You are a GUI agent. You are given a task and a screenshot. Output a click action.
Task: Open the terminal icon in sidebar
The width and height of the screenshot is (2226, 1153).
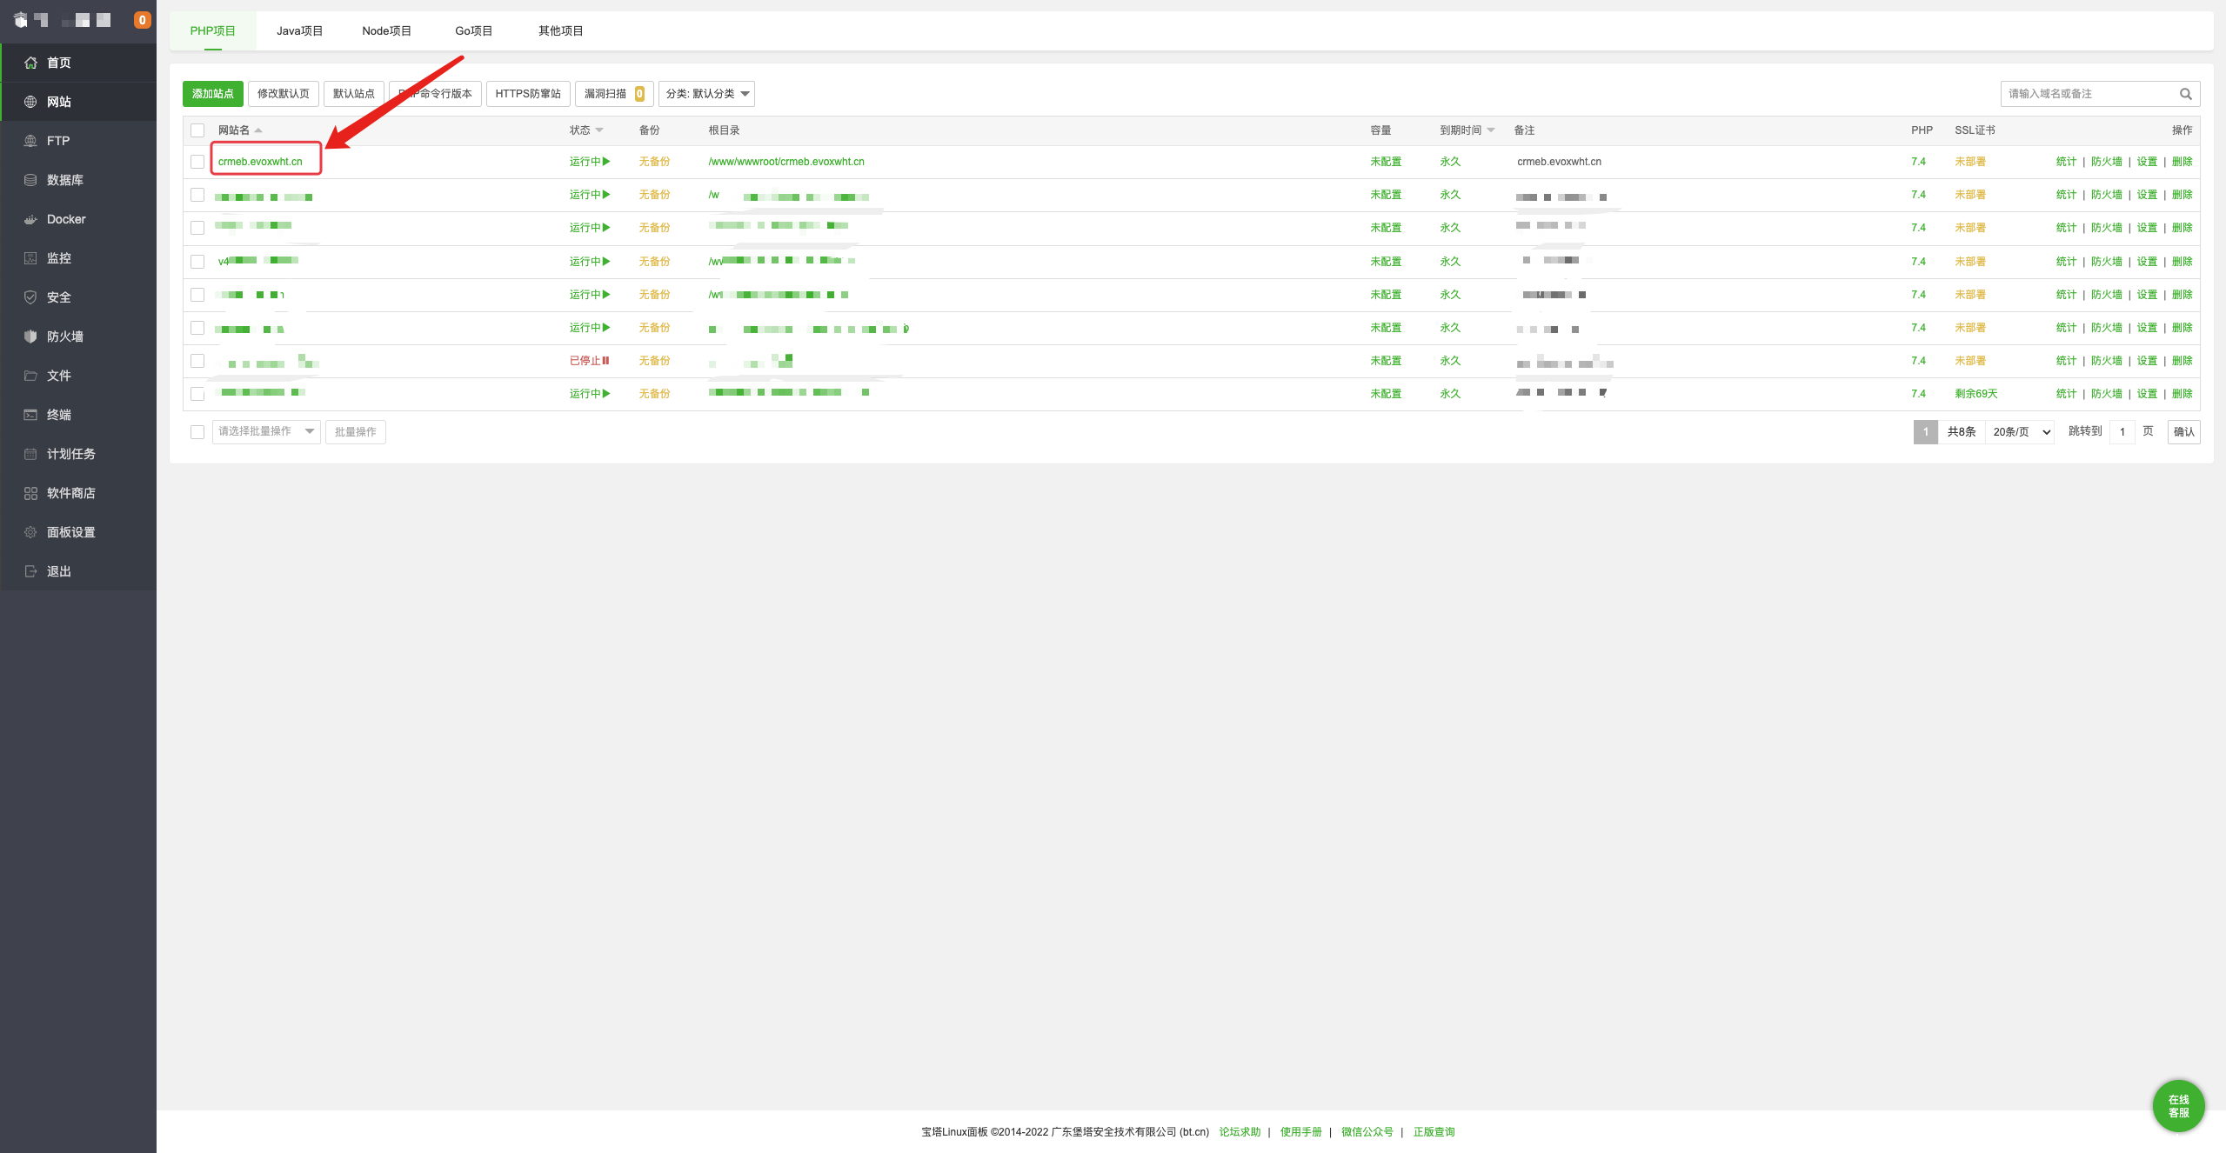click(x=30, y=415)
